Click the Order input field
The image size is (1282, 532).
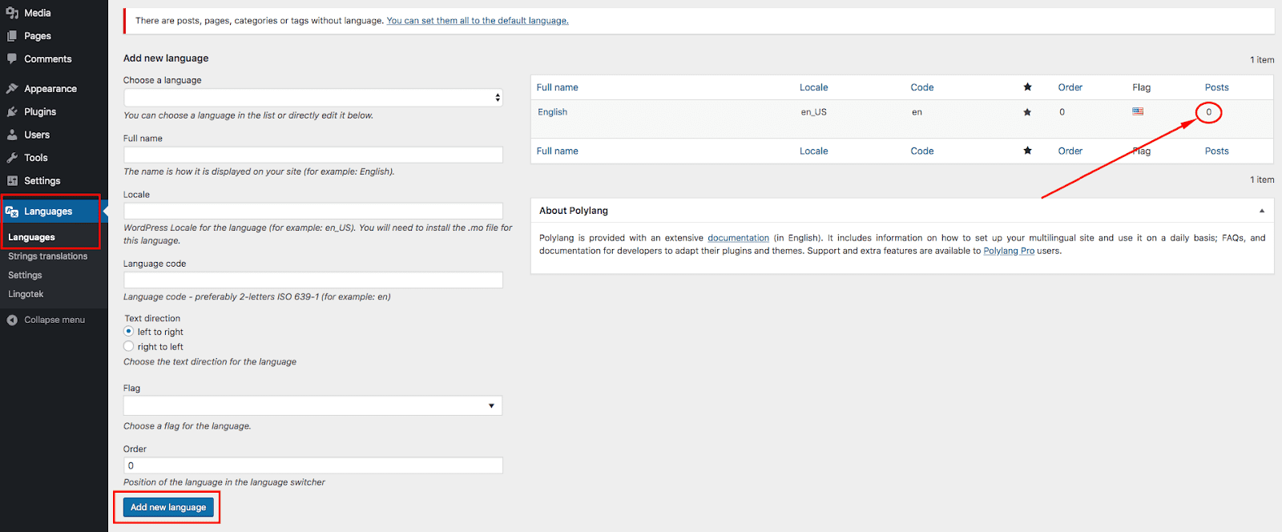coord(313,465)
